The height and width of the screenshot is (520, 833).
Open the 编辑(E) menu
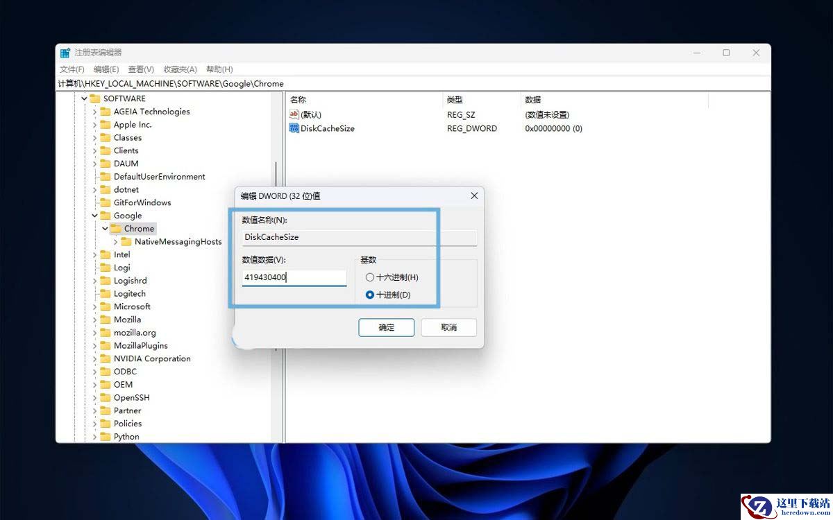(x=106, y=69)
